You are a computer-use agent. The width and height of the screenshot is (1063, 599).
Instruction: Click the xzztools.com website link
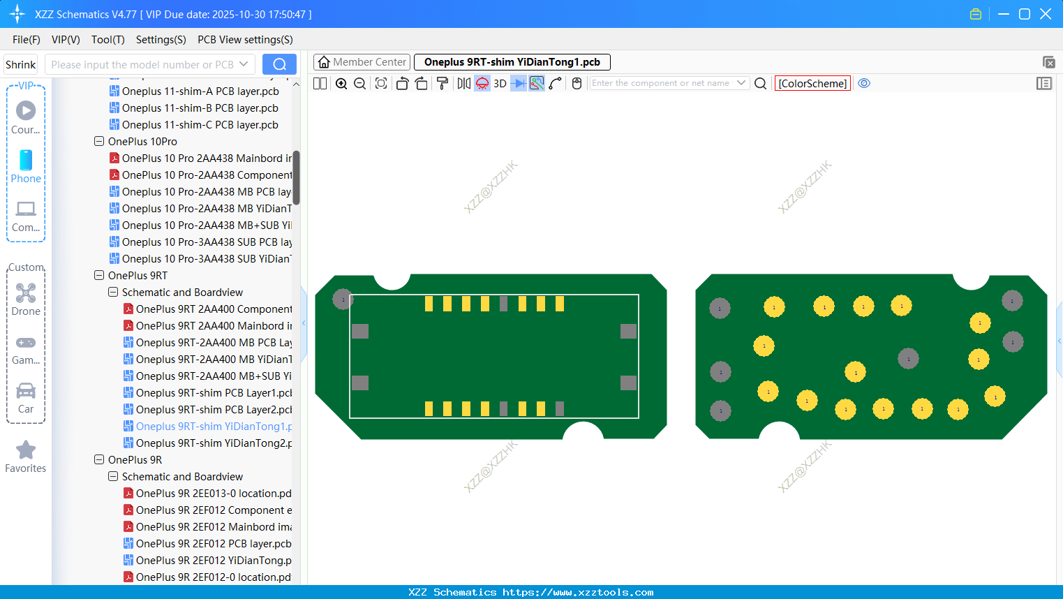click(578, 592)
